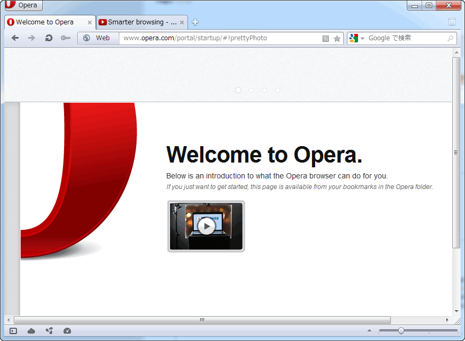465x341 pixels.
Task: Toggle the side panel from status bar
Action: pos(13,331)
